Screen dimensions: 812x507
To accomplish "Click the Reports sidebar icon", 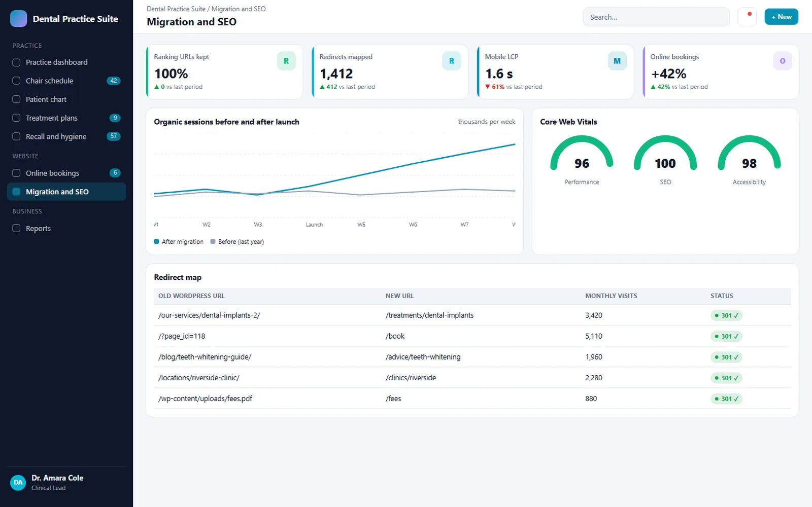I will (16, 228).
